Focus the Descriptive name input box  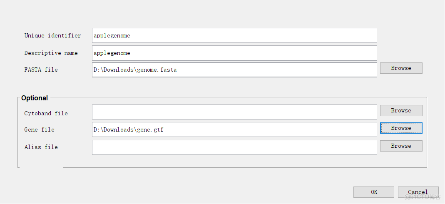234,53
